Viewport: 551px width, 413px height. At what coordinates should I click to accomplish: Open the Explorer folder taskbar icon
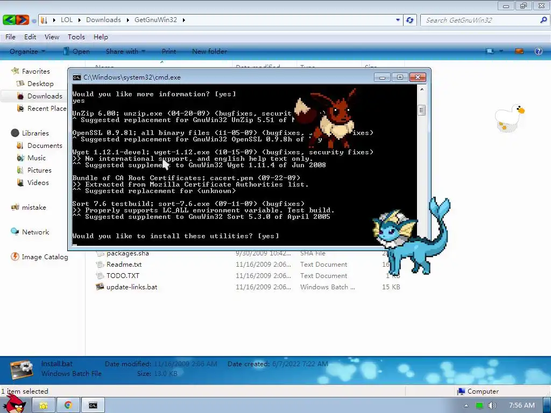(x=43, y=405)
